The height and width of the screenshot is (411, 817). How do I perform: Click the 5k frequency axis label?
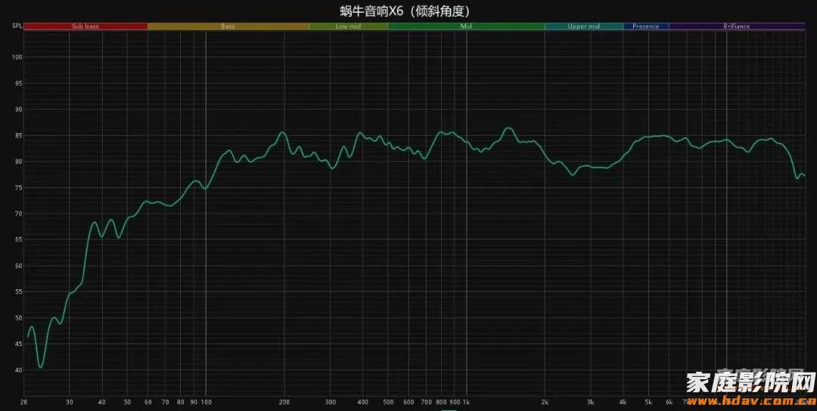[x=649, y=402]
